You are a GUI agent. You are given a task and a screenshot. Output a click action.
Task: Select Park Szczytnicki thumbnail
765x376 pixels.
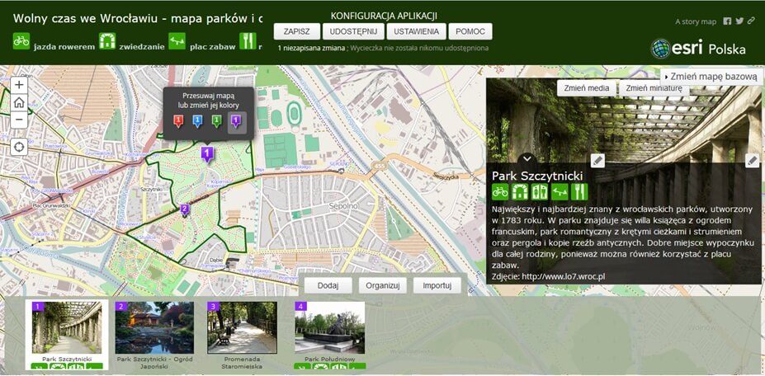(x=67, y=327)
